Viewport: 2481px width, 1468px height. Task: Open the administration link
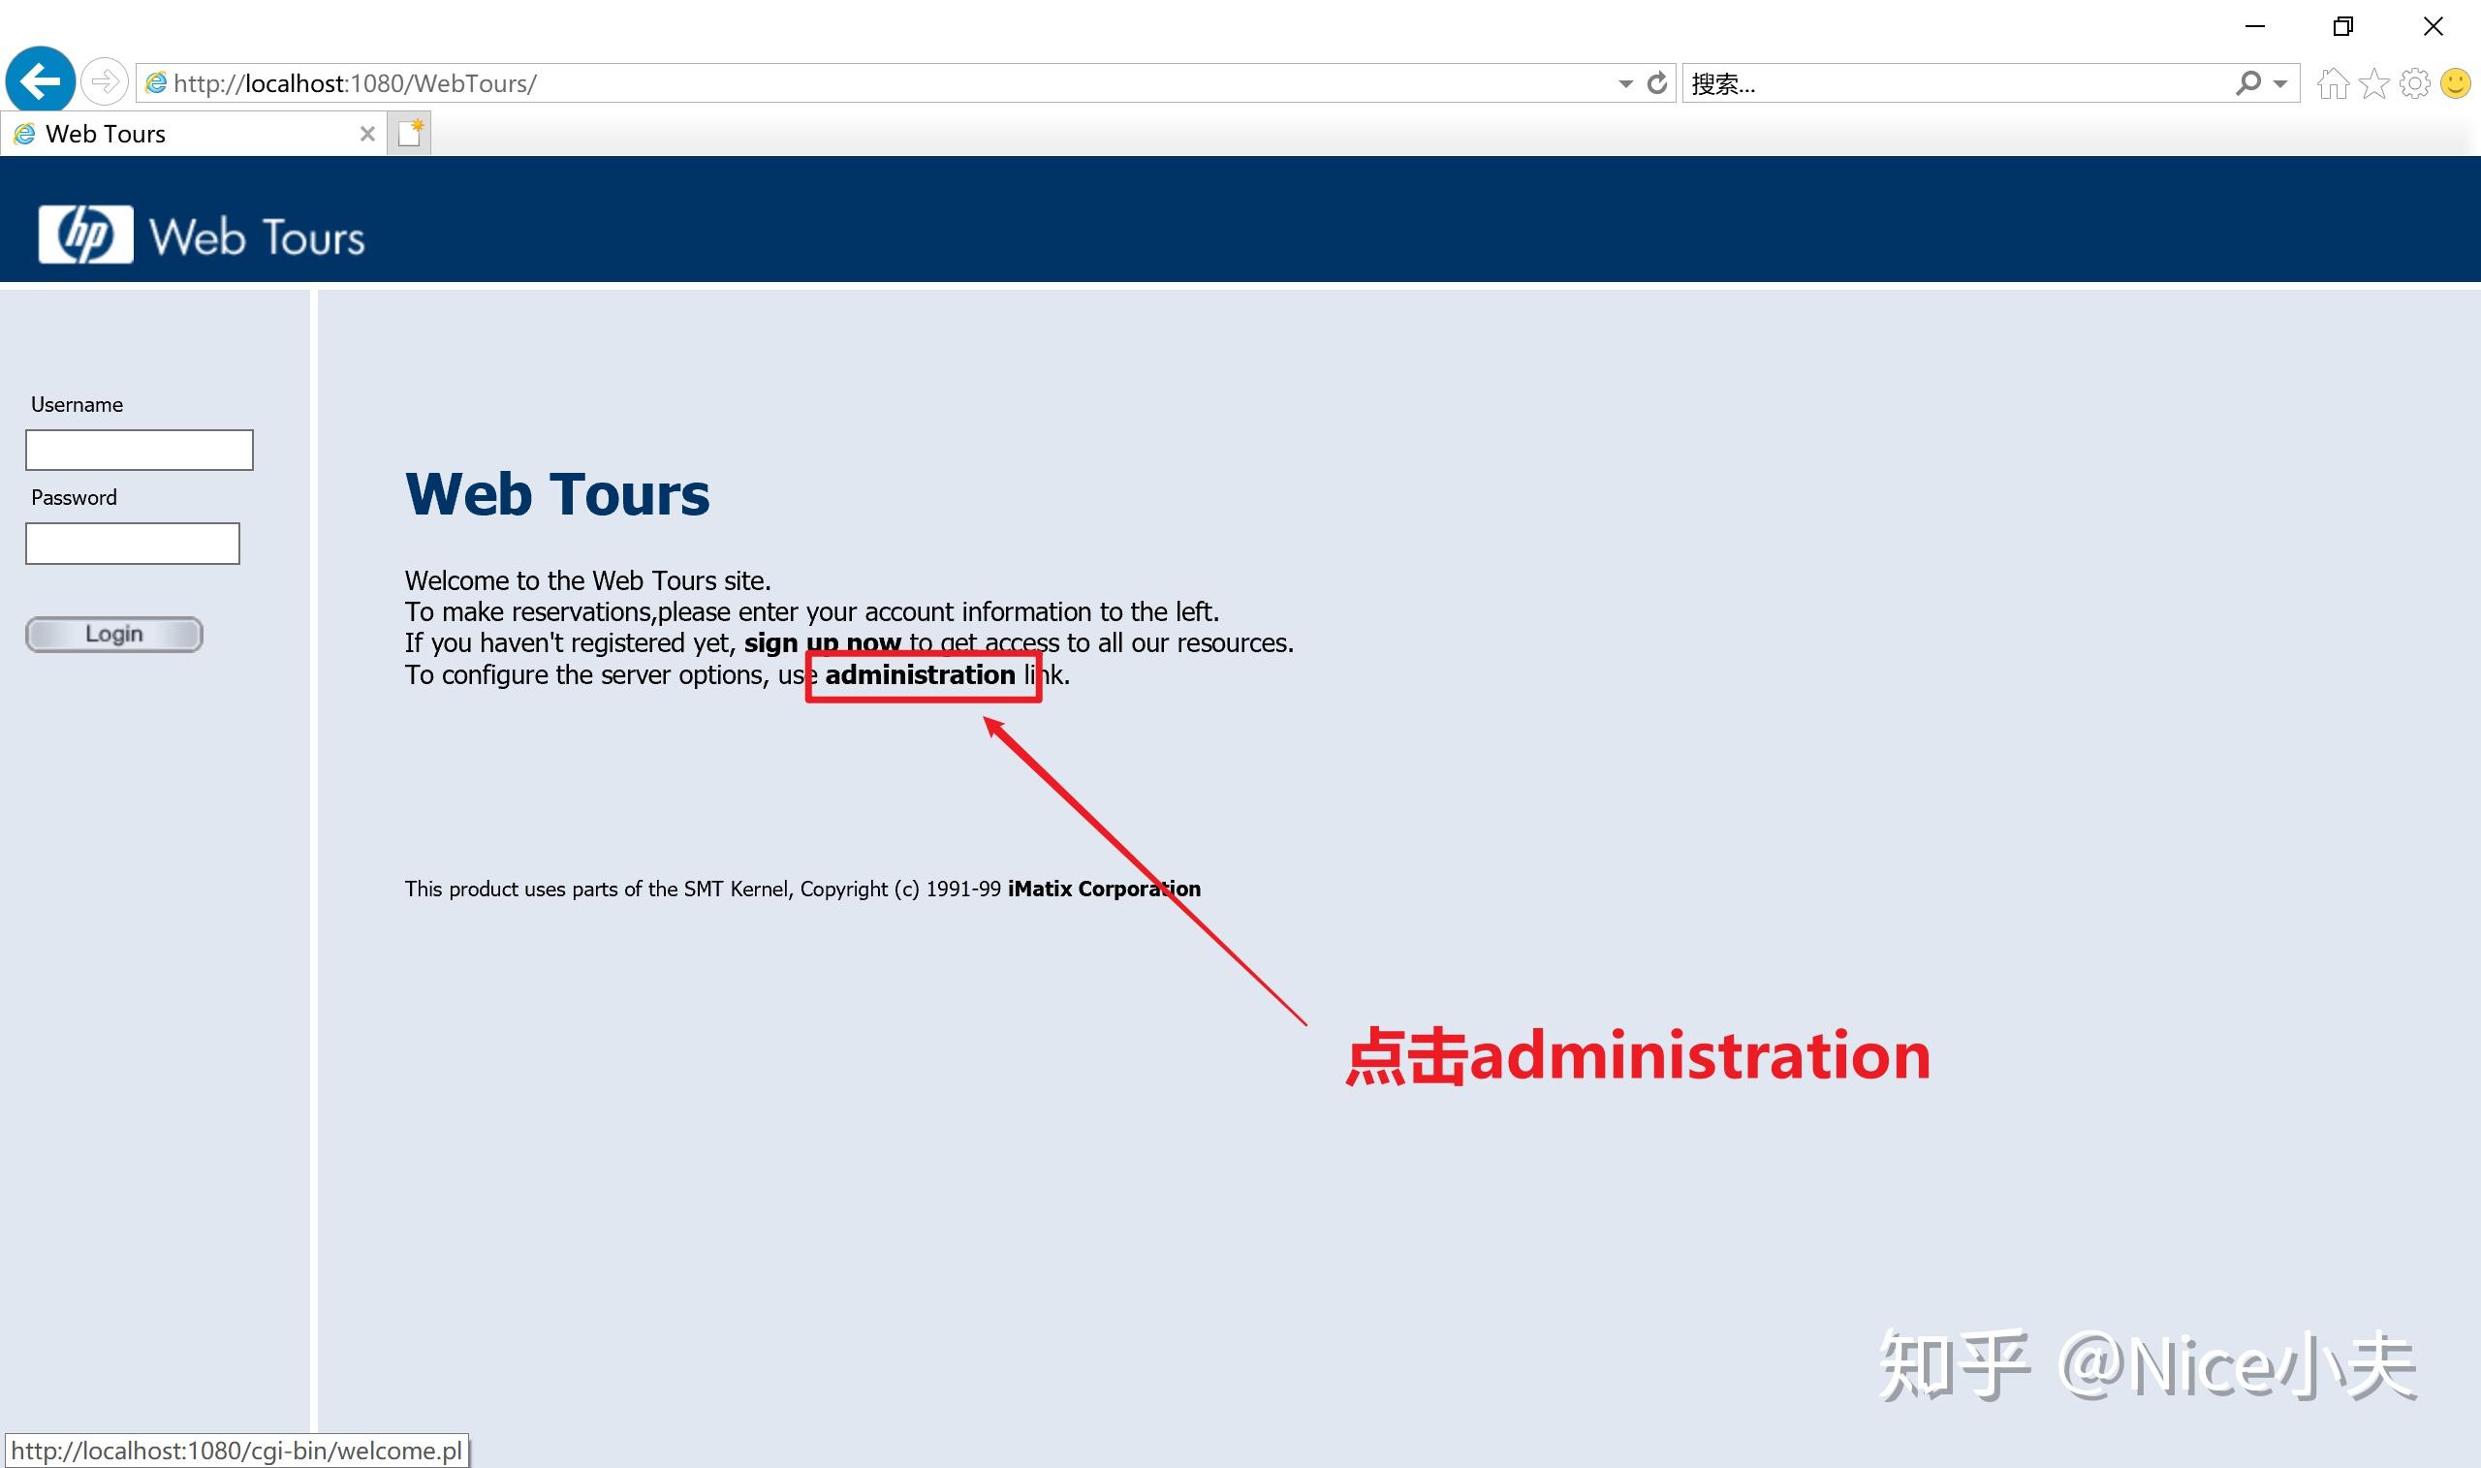pos(919,675)
